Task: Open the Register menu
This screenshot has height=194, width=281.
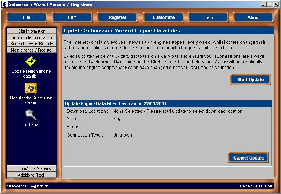Action: tap(117, 17)
